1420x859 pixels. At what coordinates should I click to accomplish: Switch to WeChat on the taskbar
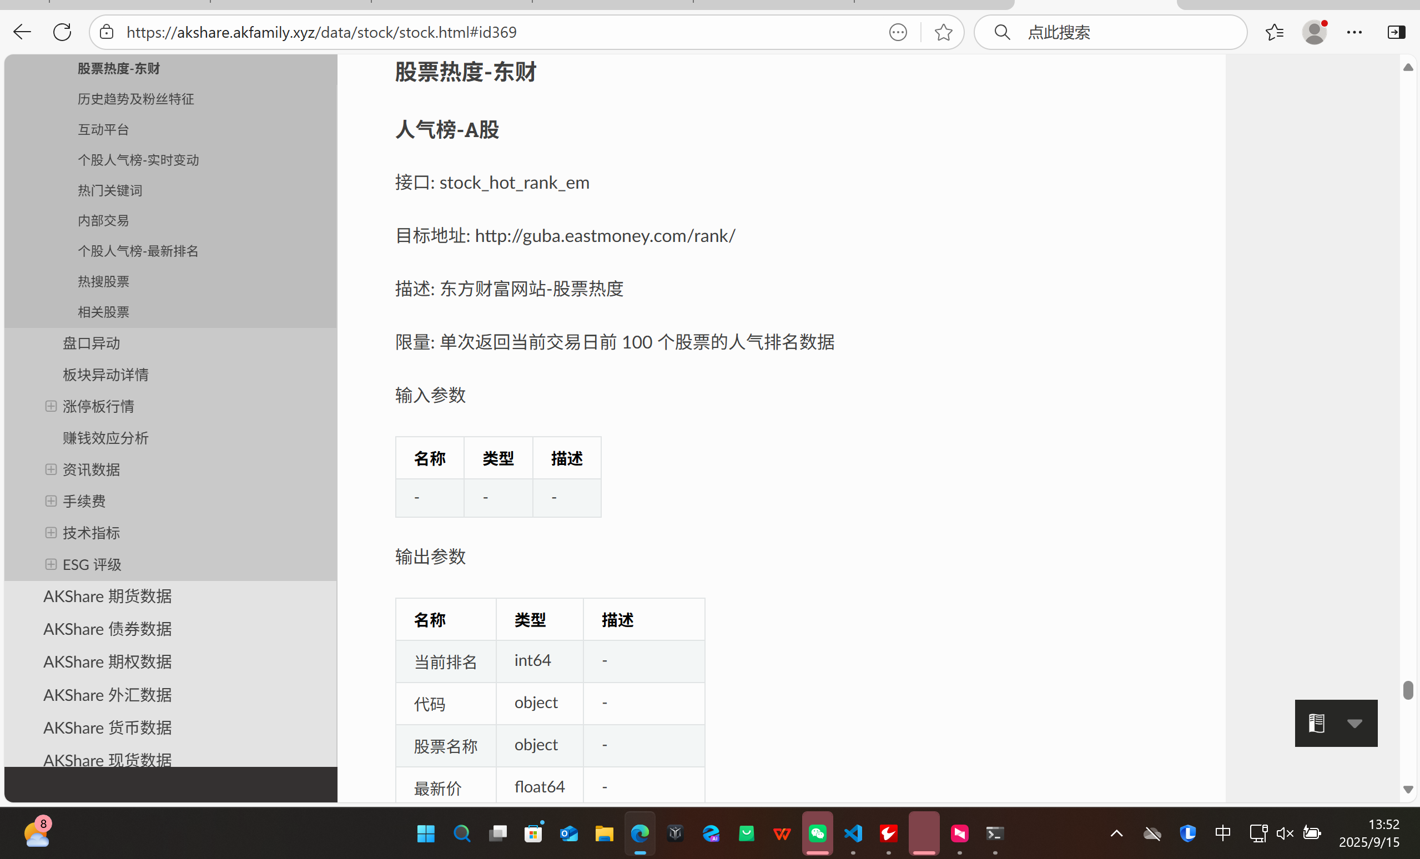tap(817, 833)
